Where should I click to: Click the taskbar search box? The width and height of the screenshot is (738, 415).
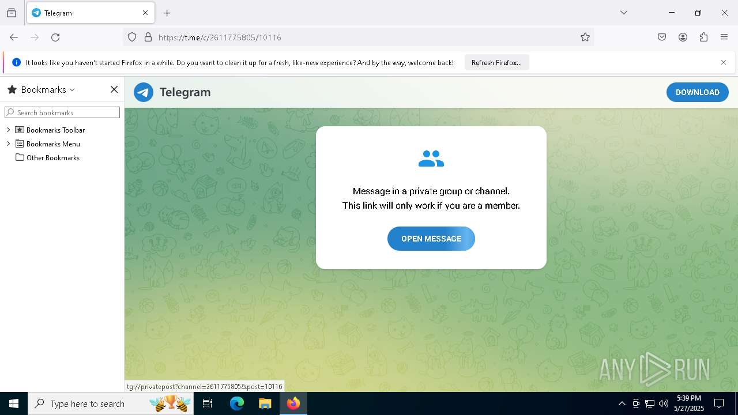[x=112, y=403]
